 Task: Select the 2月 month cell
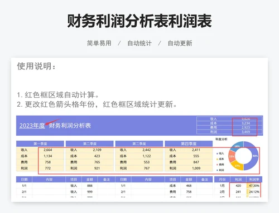222,192
